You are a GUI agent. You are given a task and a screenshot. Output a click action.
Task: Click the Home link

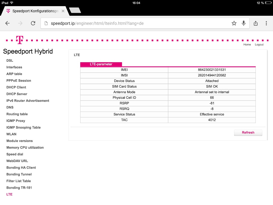(x=247, y=45)
